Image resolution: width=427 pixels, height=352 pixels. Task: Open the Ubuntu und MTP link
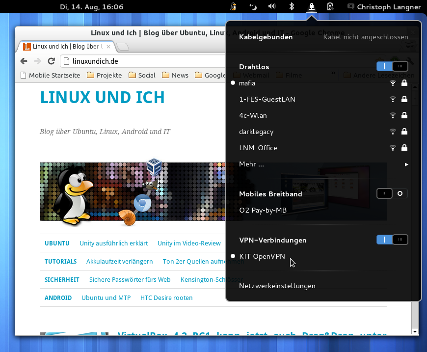click(106, 298)
